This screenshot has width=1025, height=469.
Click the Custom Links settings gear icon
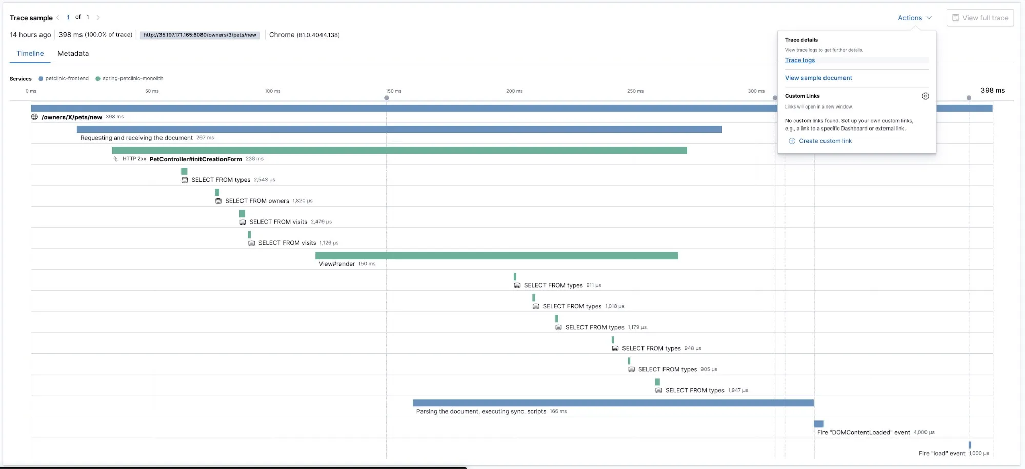click(925, 96)
